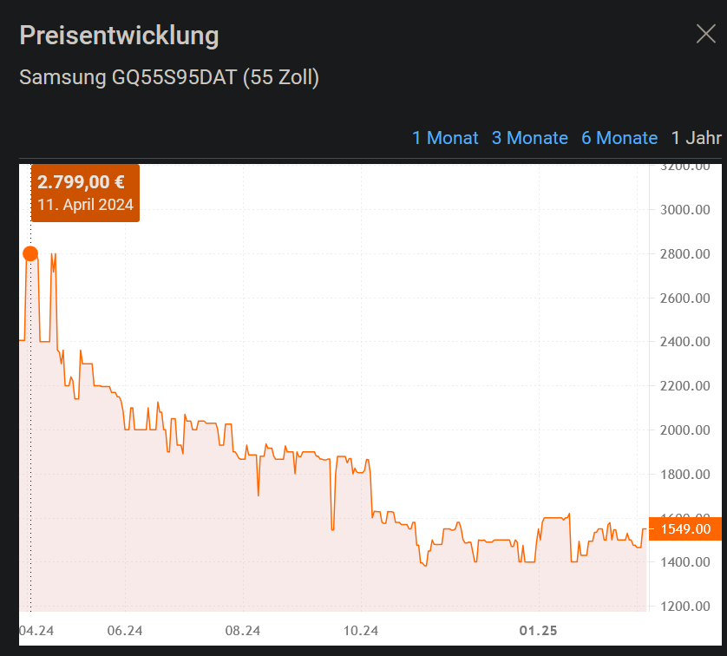Switch to the 3 Monate view
The image size is (727, 656).
(529, 138)
